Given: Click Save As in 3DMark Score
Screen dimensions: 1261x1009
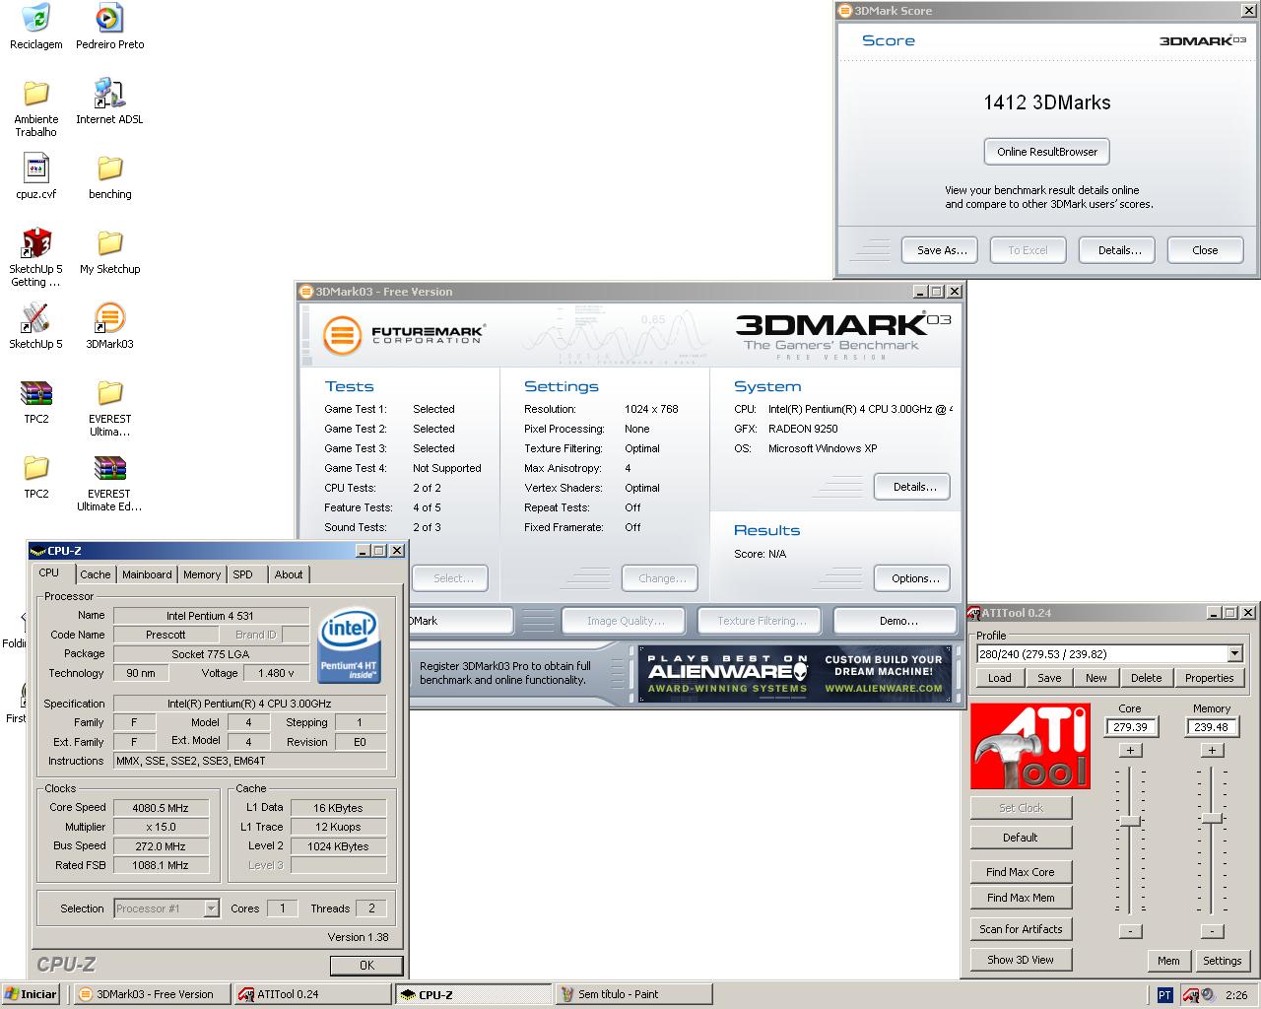Looking at the screenshot, I should pos(942,250).
